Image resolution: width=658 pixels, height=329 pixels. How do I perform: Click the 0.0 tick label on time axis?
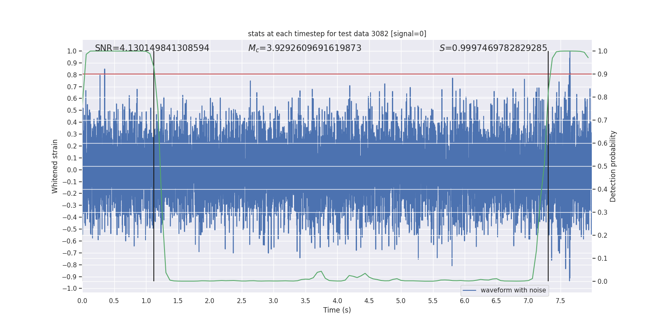pos(82,301)
